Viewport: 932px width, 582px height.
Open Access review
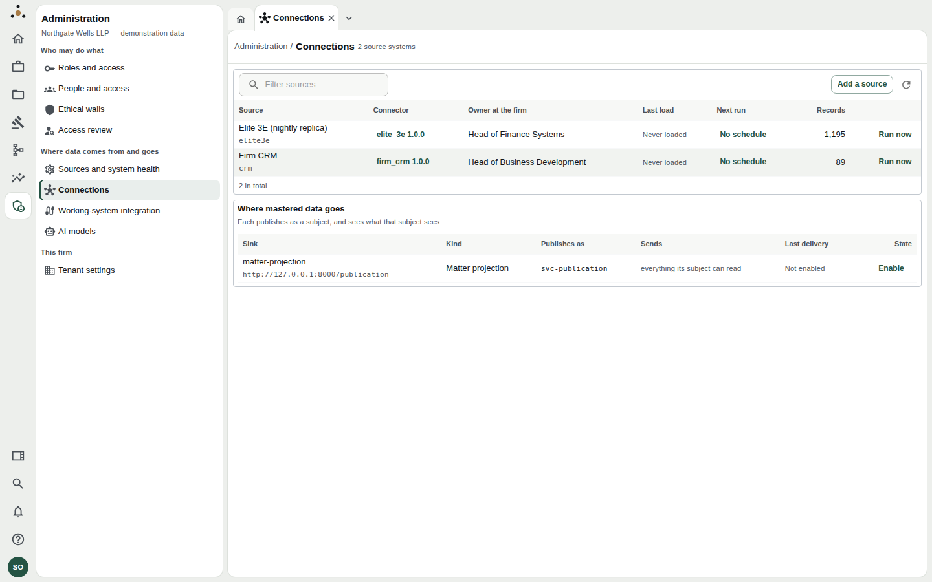tap(129, 130)
